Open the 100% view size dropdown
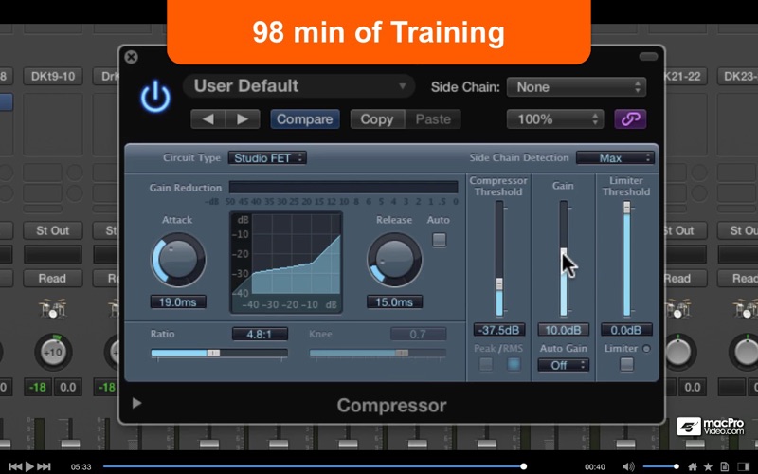Viewport: 758px width, 474px height. coord(555,119)
